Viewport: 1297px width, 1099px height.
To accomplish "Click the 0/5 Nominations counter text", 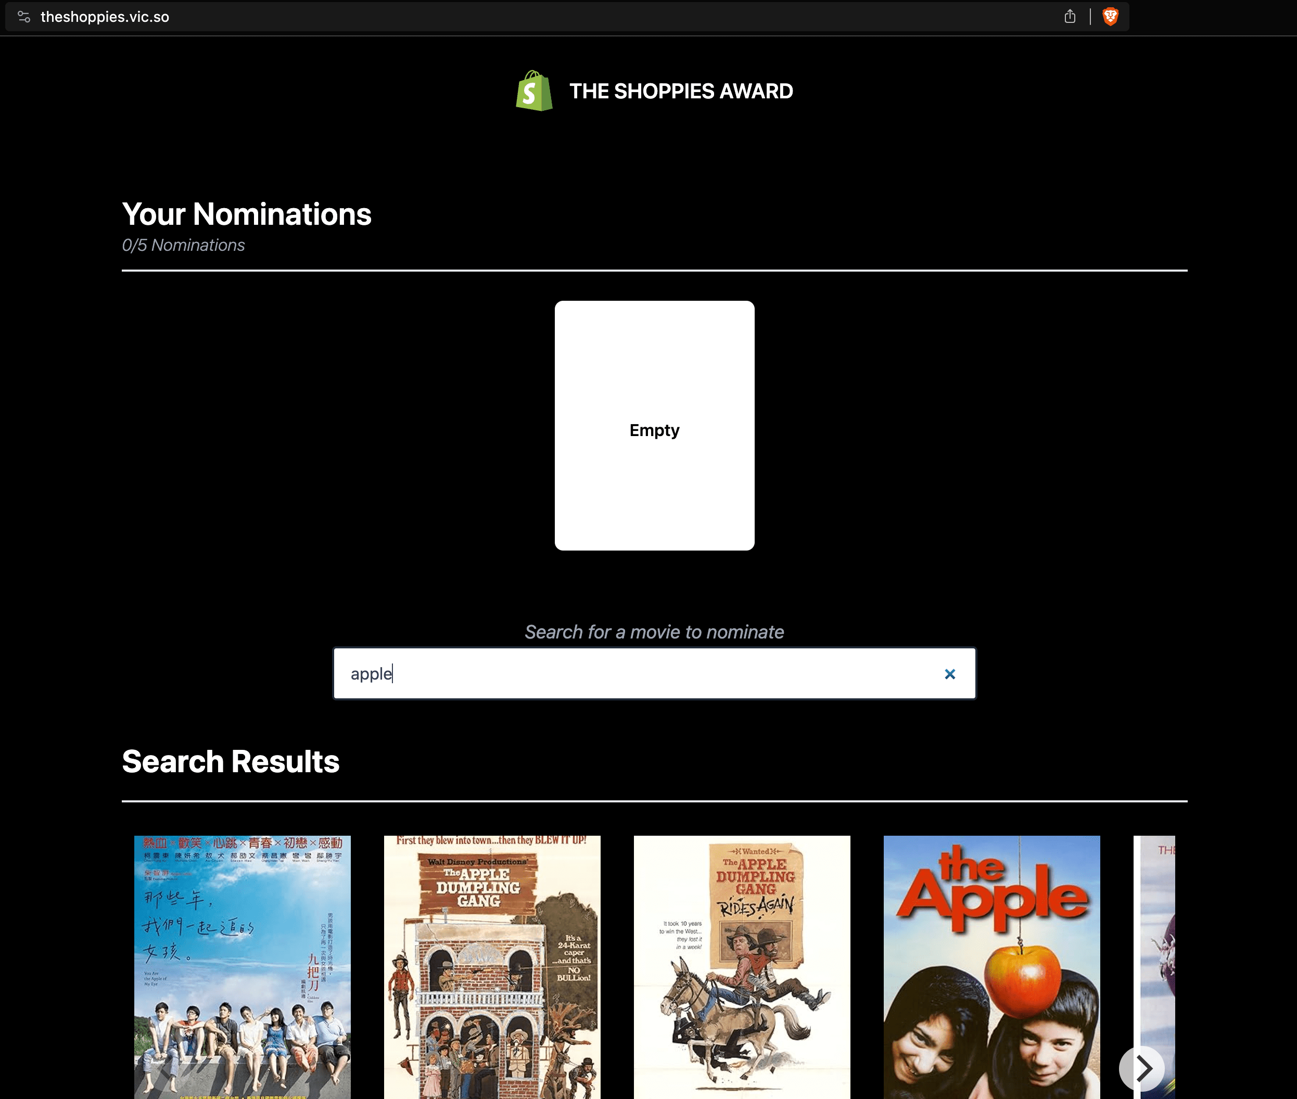I will [x=183, y=245].
